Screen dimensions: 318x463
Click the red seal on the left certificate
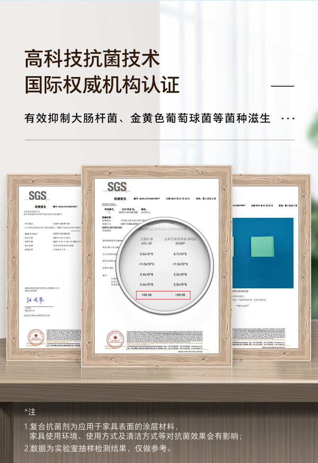pyautogui.click(x=35, y=337)
